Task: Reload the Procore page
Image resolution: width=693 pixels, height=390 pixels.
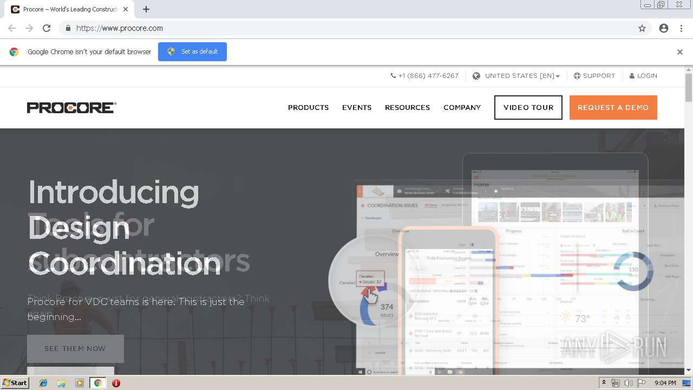Action: coord(47,28)
